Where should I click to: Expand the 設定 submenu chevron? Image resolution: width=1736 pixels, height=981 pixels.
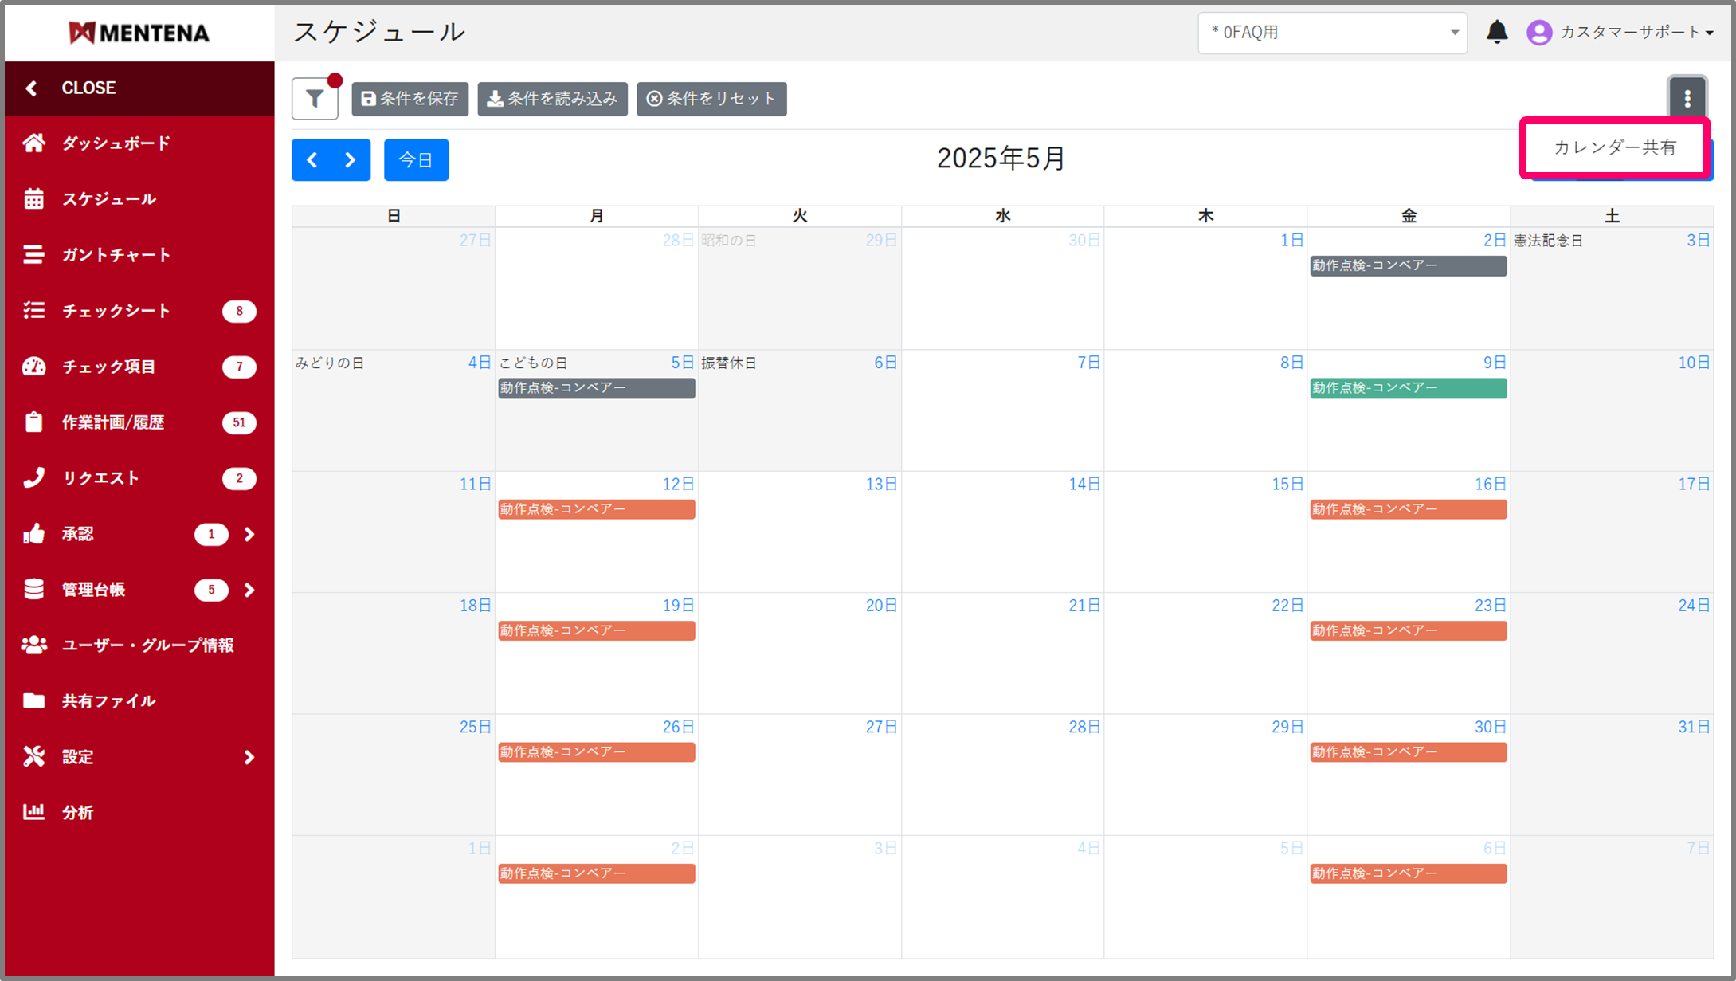249,757
